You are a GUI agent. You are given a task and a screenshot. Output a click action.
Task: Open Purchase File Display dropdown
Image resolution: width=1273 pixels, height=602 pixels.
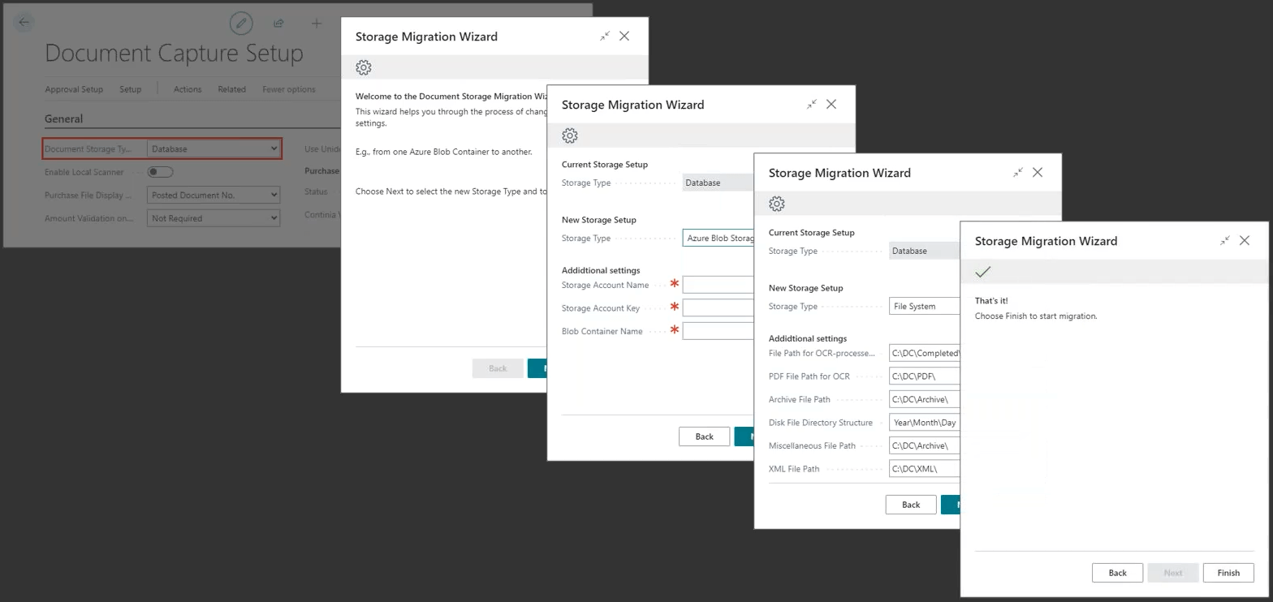coord(214,196)
